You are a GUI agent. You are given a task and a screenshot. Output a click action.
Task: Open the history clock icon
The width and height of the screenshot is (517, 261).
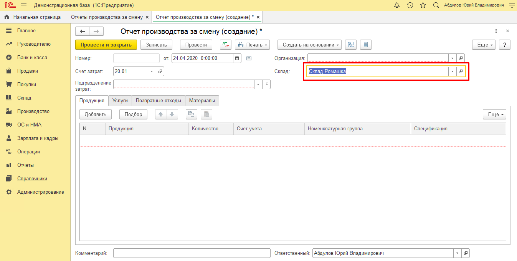(x=410, y=5)
